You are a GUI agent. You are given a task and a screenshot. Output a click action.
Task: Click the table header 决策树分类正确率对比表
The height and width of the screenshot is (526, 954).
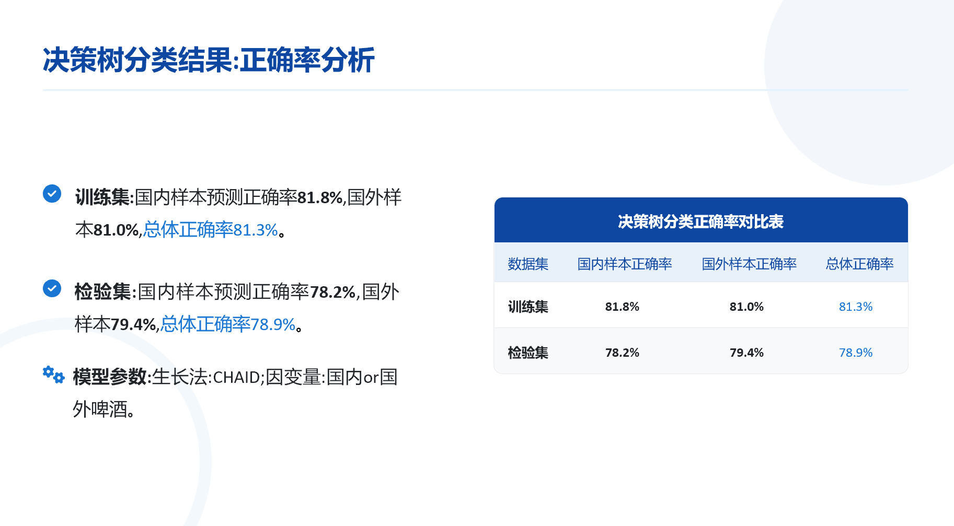click(700, 221)
